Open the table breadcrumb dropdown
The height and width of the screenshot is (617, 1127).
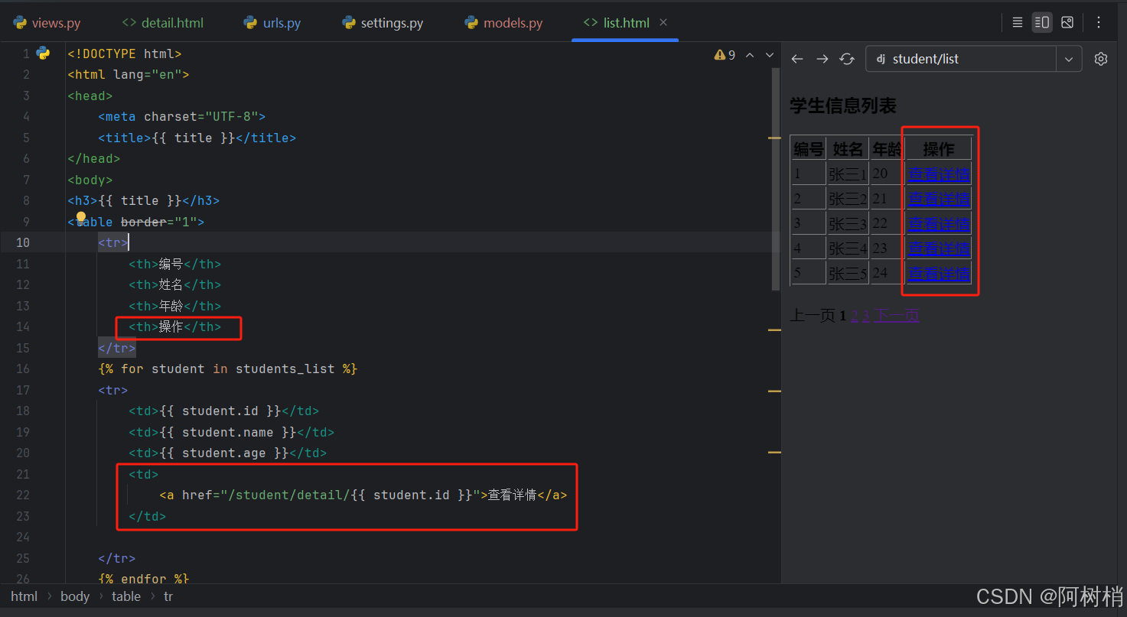[125, 596]
